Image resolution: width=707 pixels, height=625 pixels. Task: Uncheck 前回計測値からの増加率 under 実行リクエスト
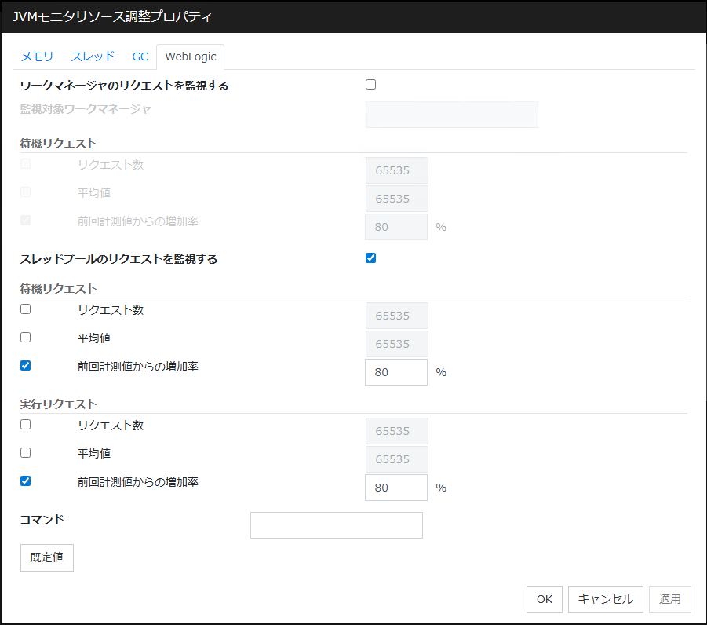pos(24,481)
